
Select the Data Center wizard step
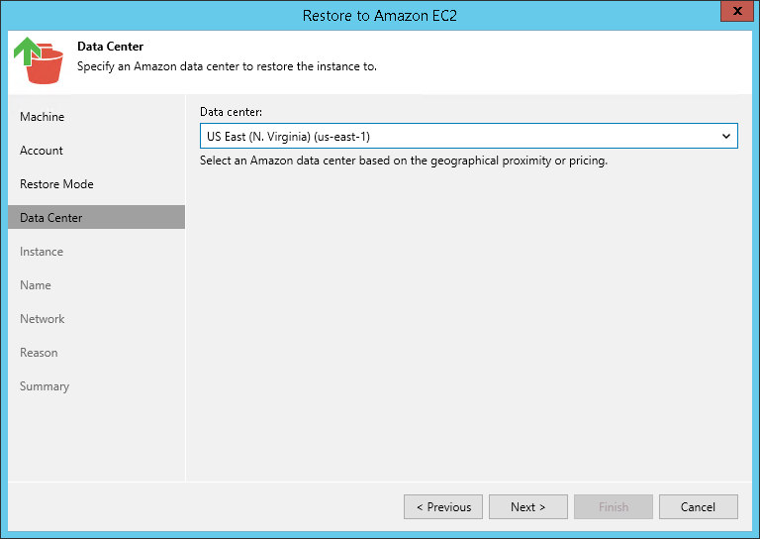[x=96, y=217]
